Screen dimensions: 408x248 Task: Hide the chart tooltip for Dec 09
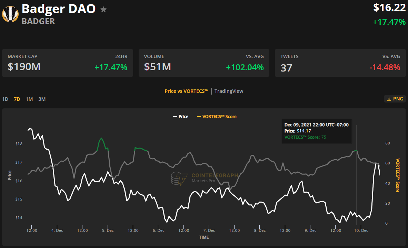tap(316, 131)
